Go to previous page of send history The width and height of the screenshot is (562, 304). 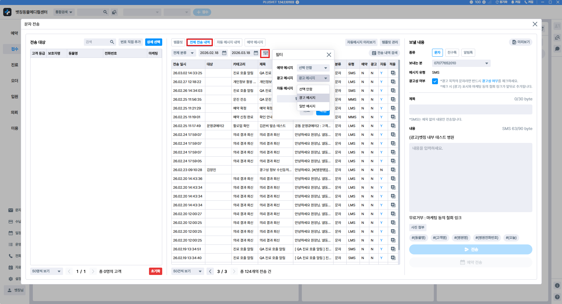point(210,271)
